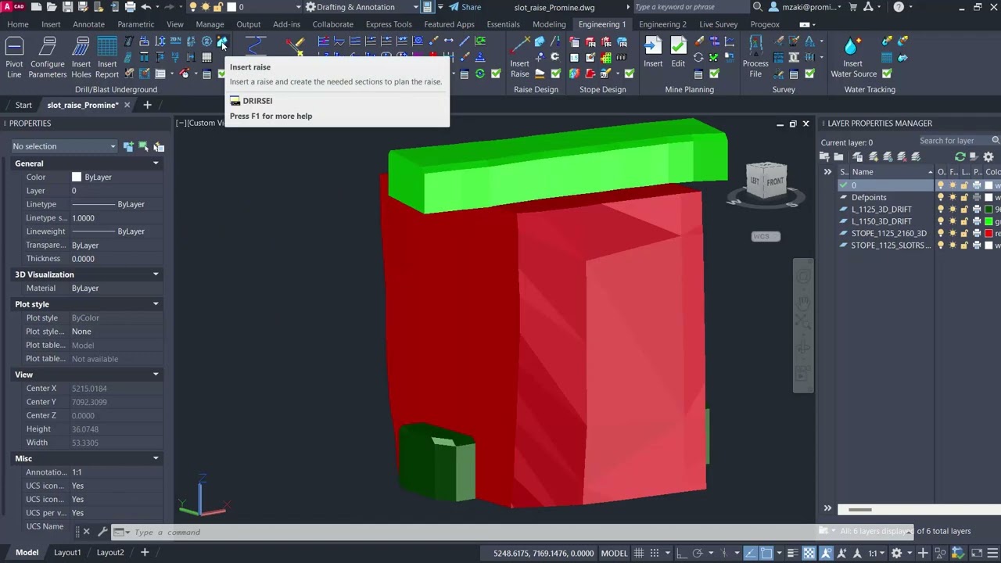
Task: Toggle lock icon for layer L_1150_3D_DRIFT
Action: [x=964, y=221]
